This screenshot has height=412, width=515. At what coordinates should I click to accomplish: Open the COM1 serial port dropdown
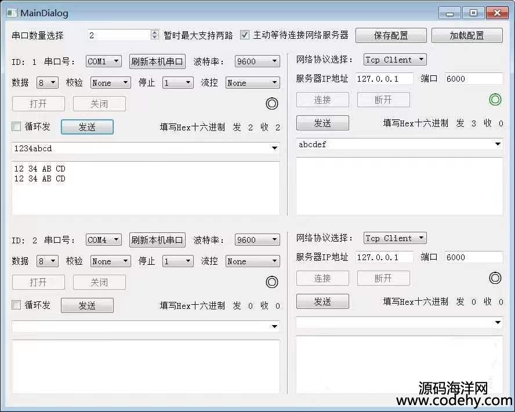[x=103, y=61]
